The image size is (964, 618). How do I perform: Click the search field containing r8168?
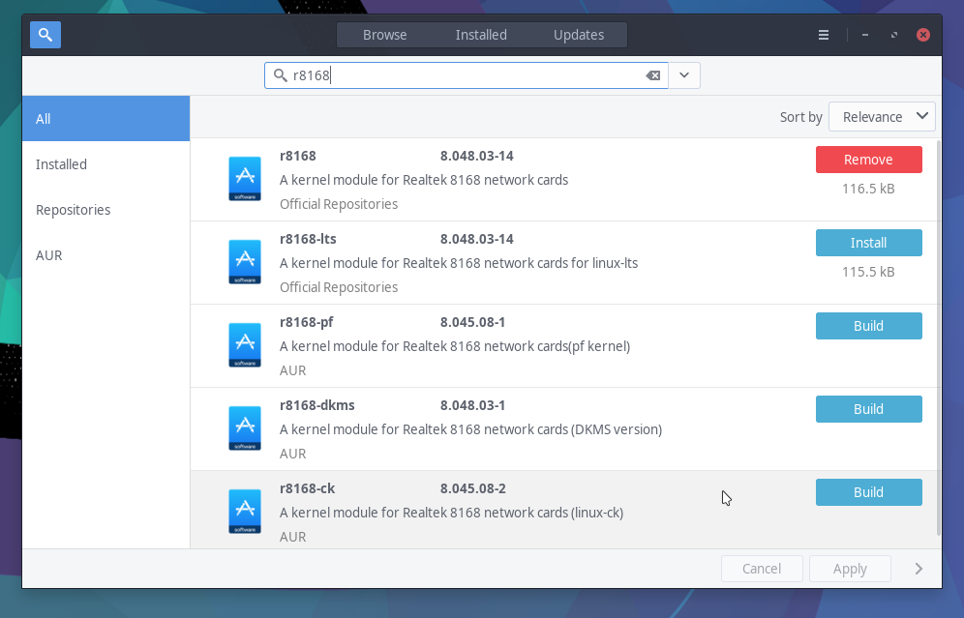[x=465, y=75]
